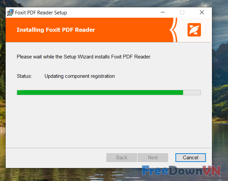Click the green filled part of progress bar
The width and height of the screenshot is (228, 181).
(x=100, y=93)
